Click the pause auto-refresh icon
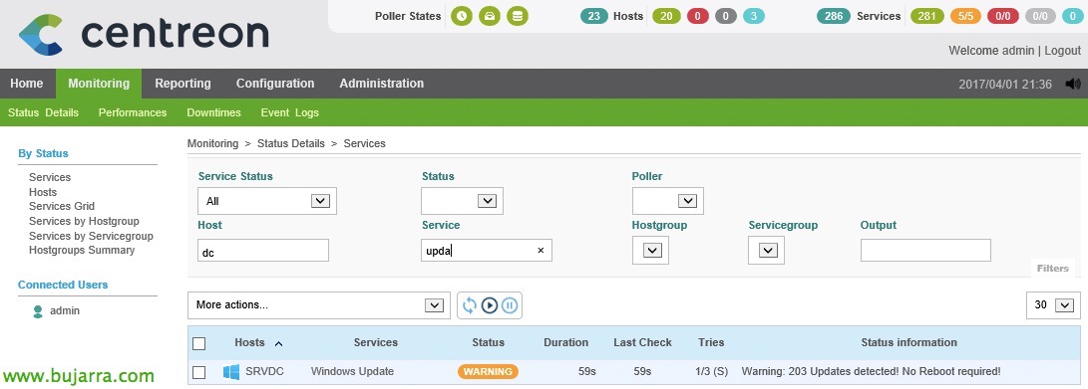This screenshot has width=1088, height=389. [510, 305]
